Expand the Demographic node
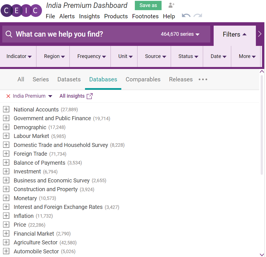The height and width of the screenshot is (257, 266). click(x=6, y=127)
